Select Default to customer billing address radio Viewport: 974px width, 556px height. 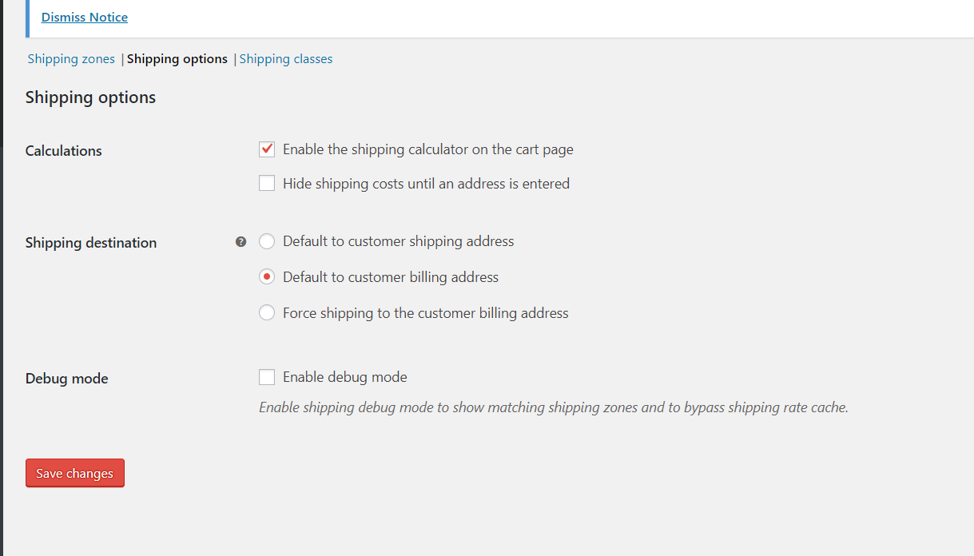pyautogui.click(x=267, y=277)
